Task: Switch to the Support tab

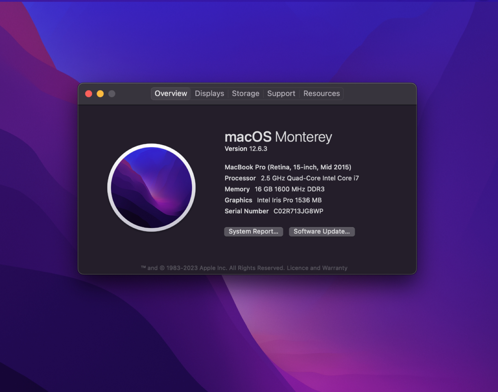Action: (281, 94)
